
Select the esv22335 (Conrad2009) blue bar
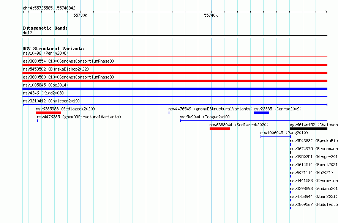[x=262, y=113]
